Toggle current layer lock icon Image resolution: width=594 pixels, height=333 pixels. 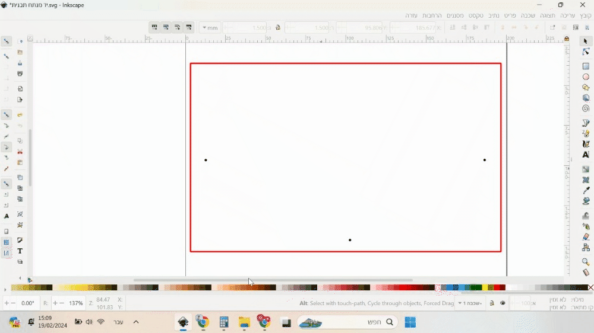492,303
